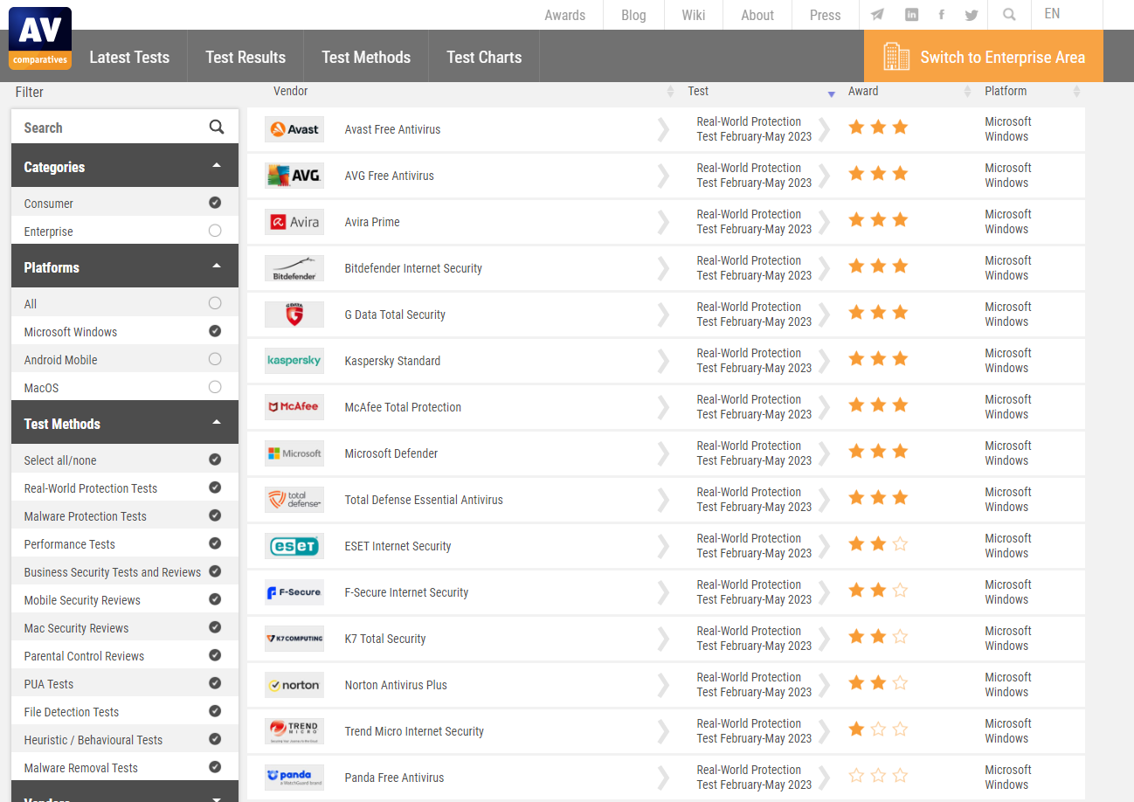Image resolution: width=1134 pixels, height=802 pixels.
Task: Click the header search magnifier icon
Action: 1009,15
